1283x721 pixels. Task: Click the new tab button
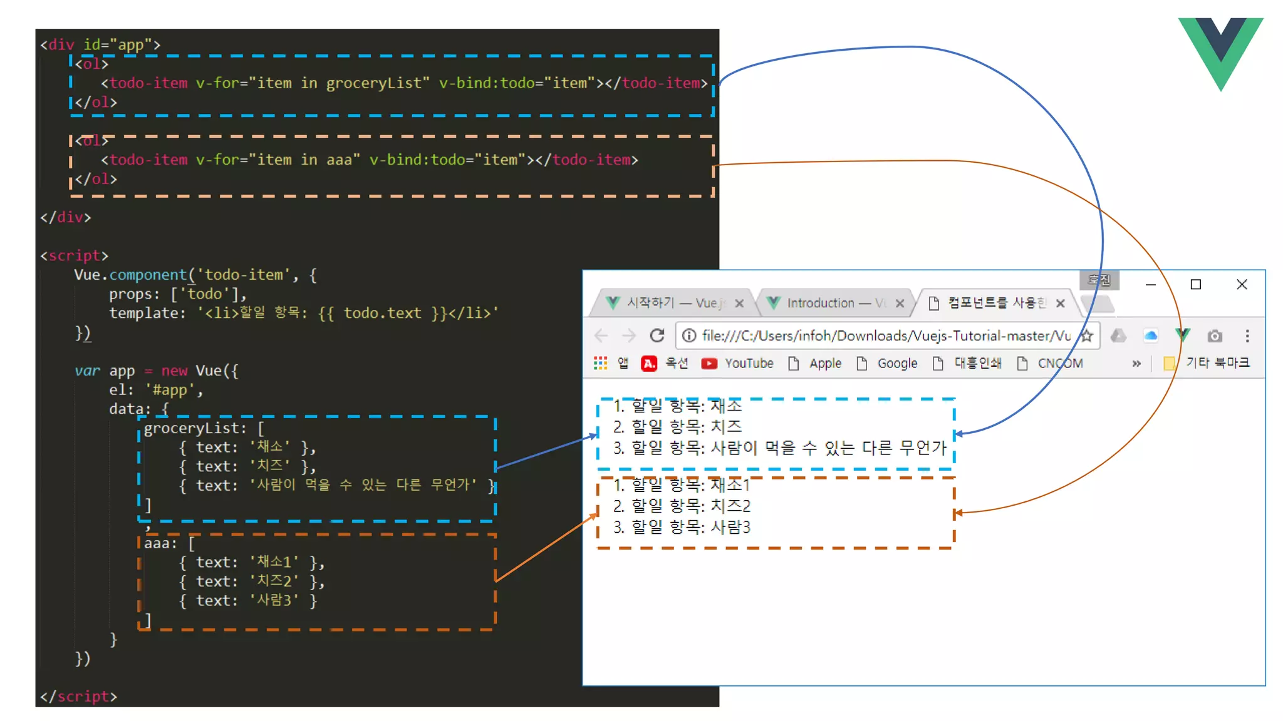pos(1098,304)
